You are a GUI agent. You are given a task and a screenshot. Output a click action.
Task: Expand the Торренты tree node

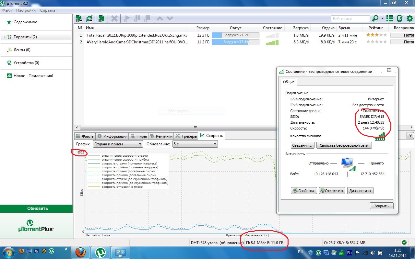coord(5,37)
